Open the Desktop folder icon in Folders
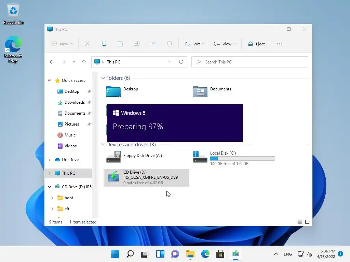Viewport: 350px width, 262px height. tap(113, 91)
